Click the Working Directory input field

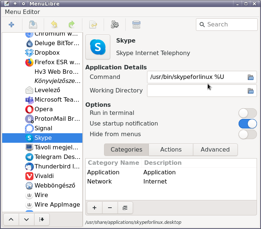[x=202, y=91]
